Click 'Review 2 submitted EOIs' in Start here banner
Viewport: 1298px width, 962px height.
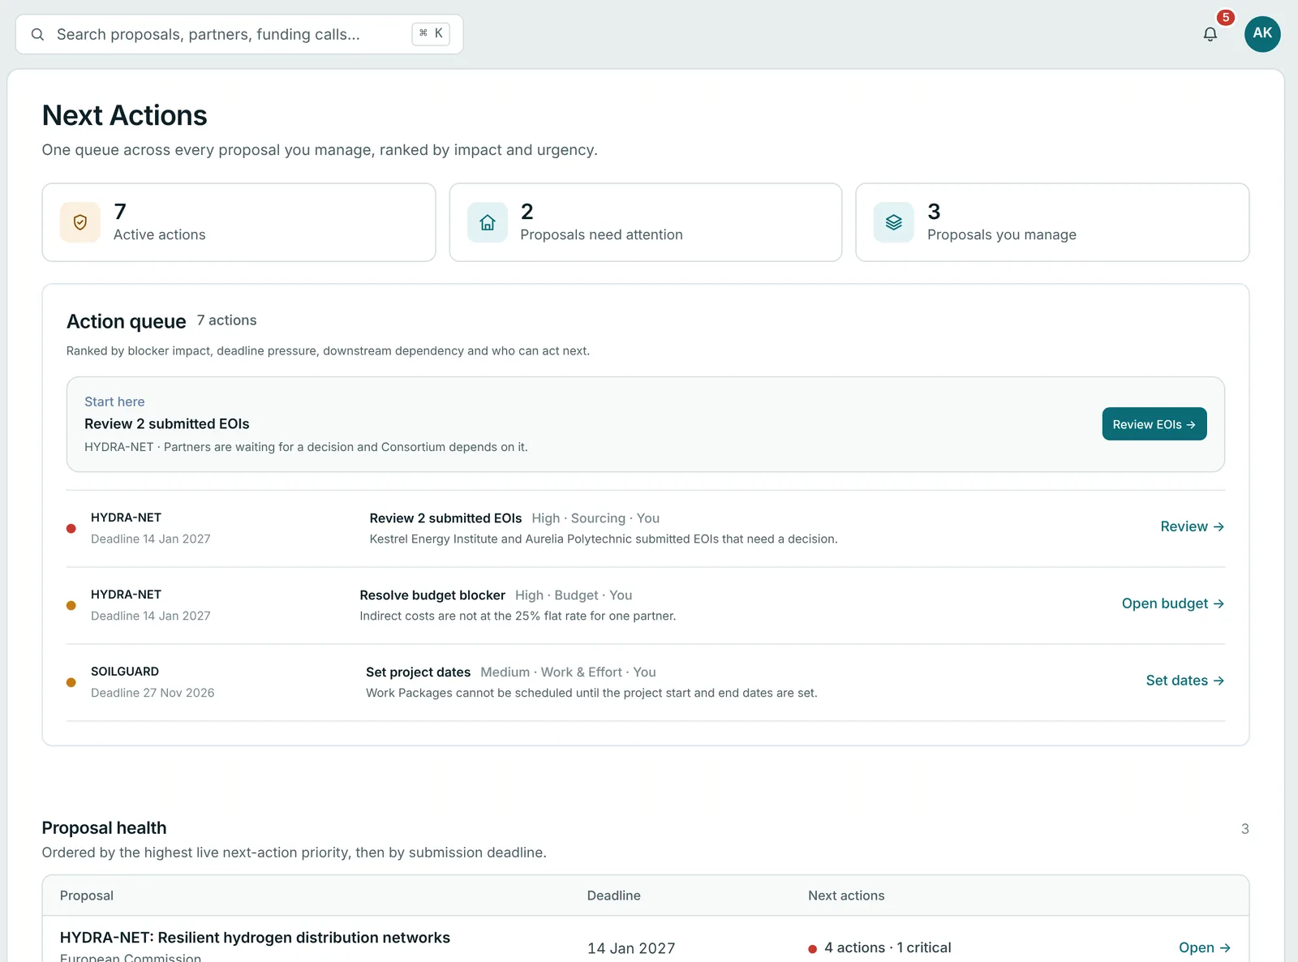coord(166,423)
